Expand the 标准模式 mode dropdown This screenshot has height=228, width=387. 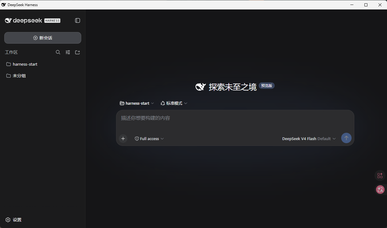174,103
